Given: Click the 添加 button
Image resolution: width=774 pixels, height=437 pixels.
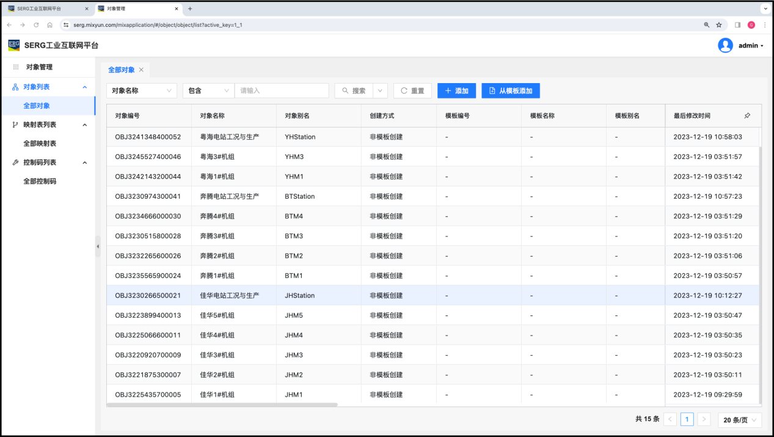Looking at the screenshot, I should point(456,90).
